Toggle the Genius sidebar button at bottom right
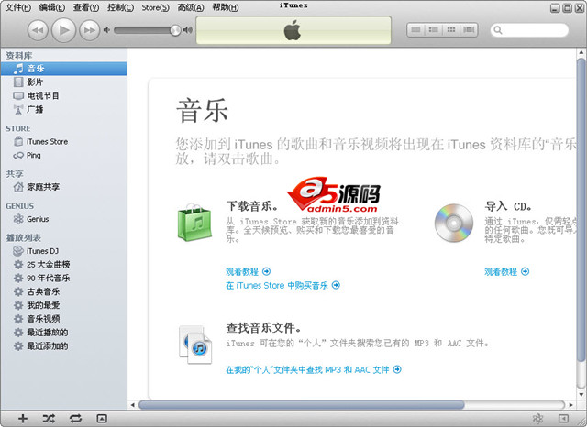This screenshot has width=587, height=427. click(563, 419)
